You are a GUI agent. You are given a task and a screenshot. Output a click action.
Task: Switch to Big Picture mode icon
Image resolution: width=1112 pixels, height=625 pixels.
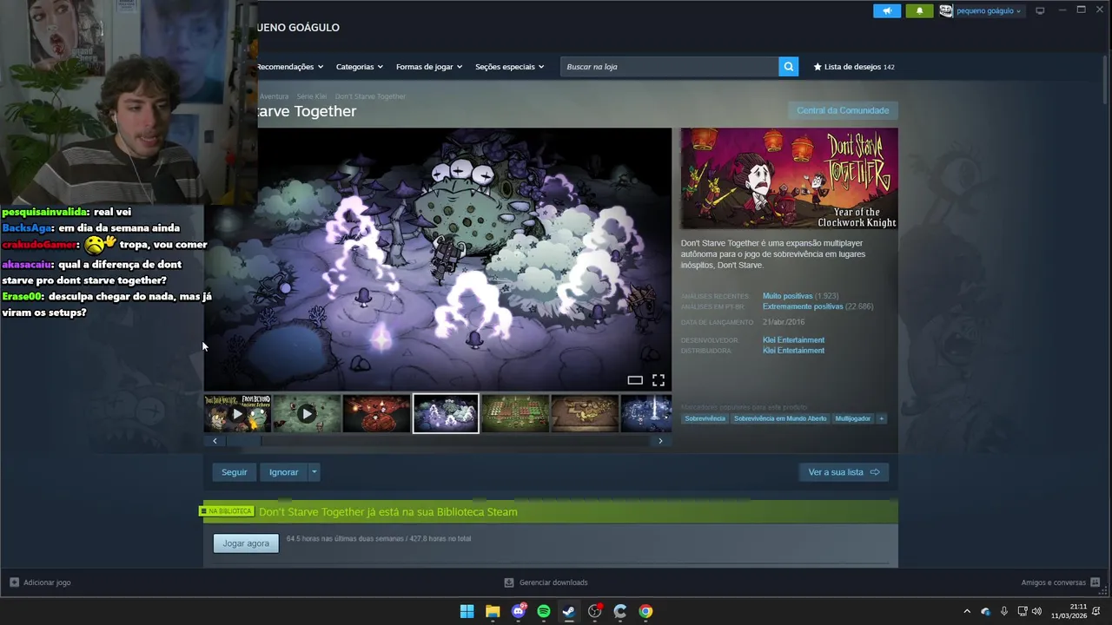click(1040, 10)
